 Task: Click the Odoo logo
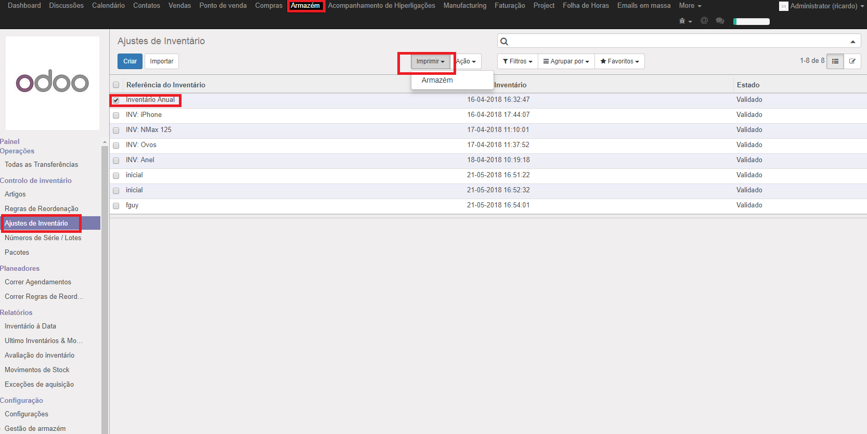click(53, 83)
